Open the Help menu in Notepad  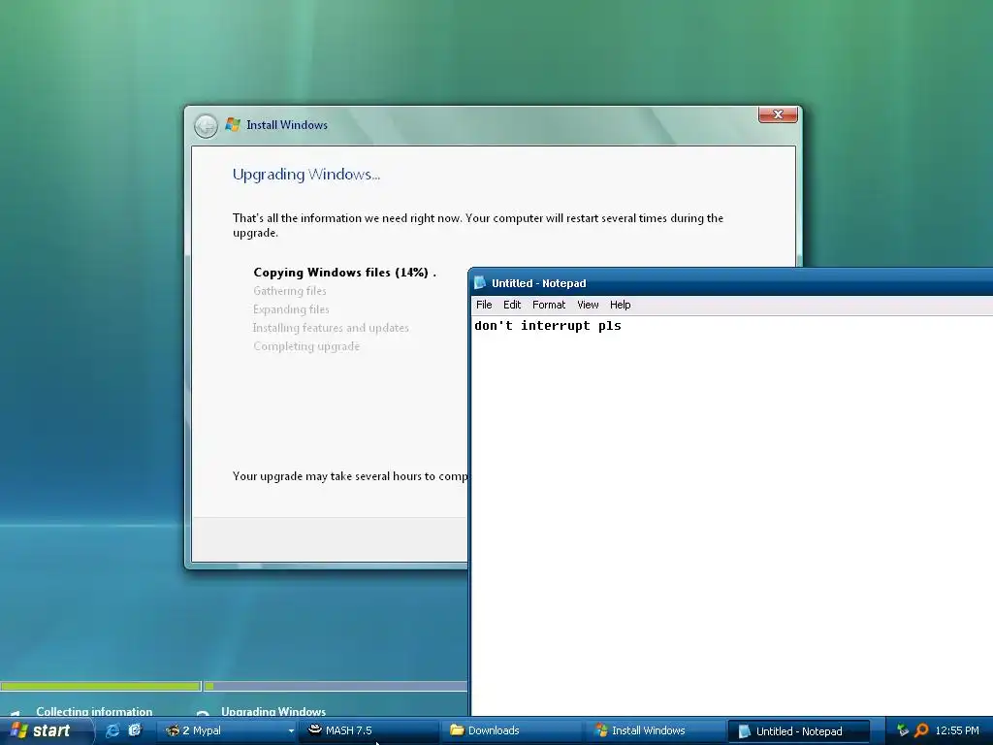coord(620,305)
